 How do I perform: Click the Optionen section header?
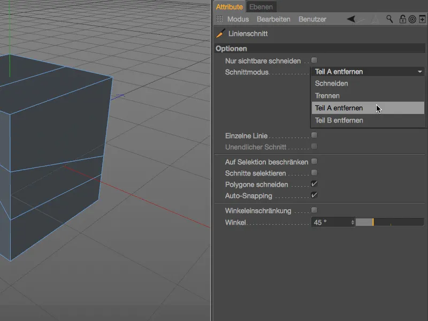pyautogui.click(x=319, y=49)
